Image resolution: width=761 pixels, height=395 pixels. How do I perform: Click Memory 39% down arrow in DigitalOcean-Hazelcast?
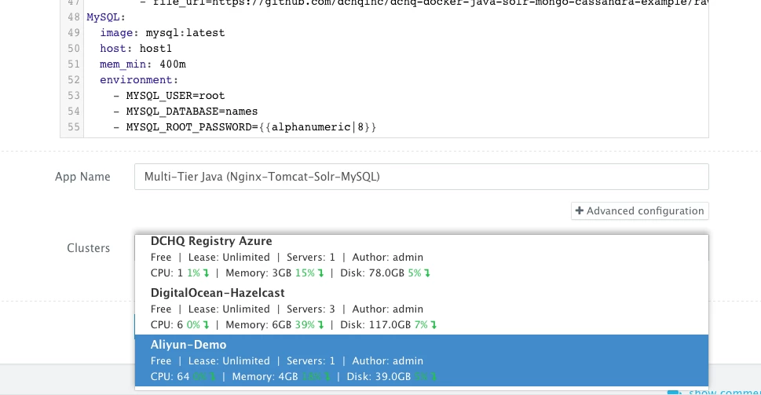pos(320,325)
